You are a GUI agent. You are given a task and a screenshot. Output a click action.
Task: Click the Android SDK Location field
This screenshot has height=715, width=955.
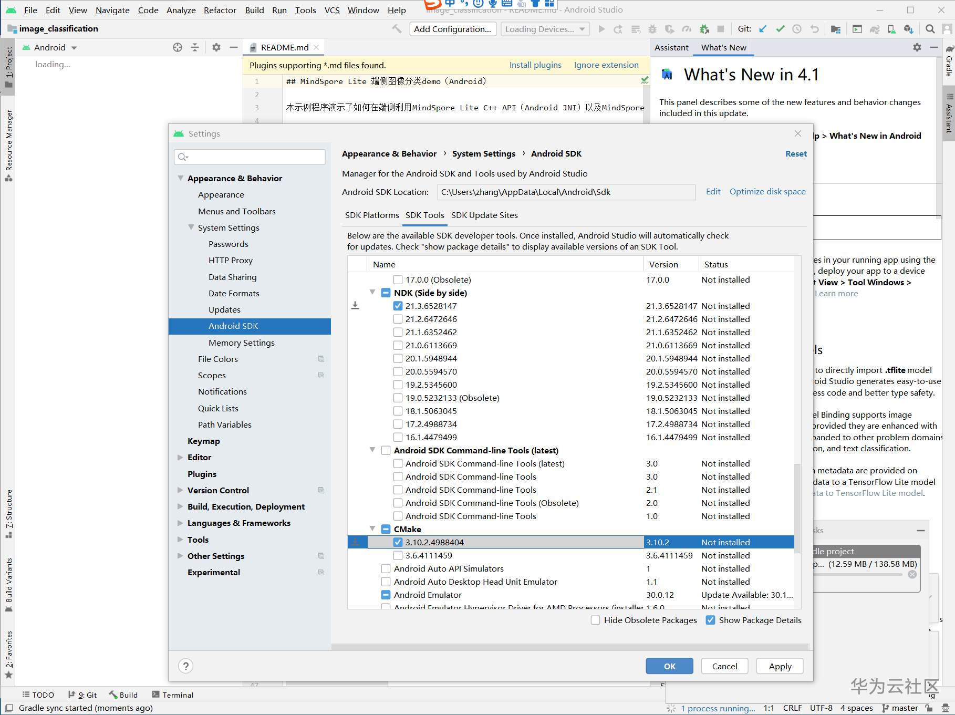[x=566, y=192]
